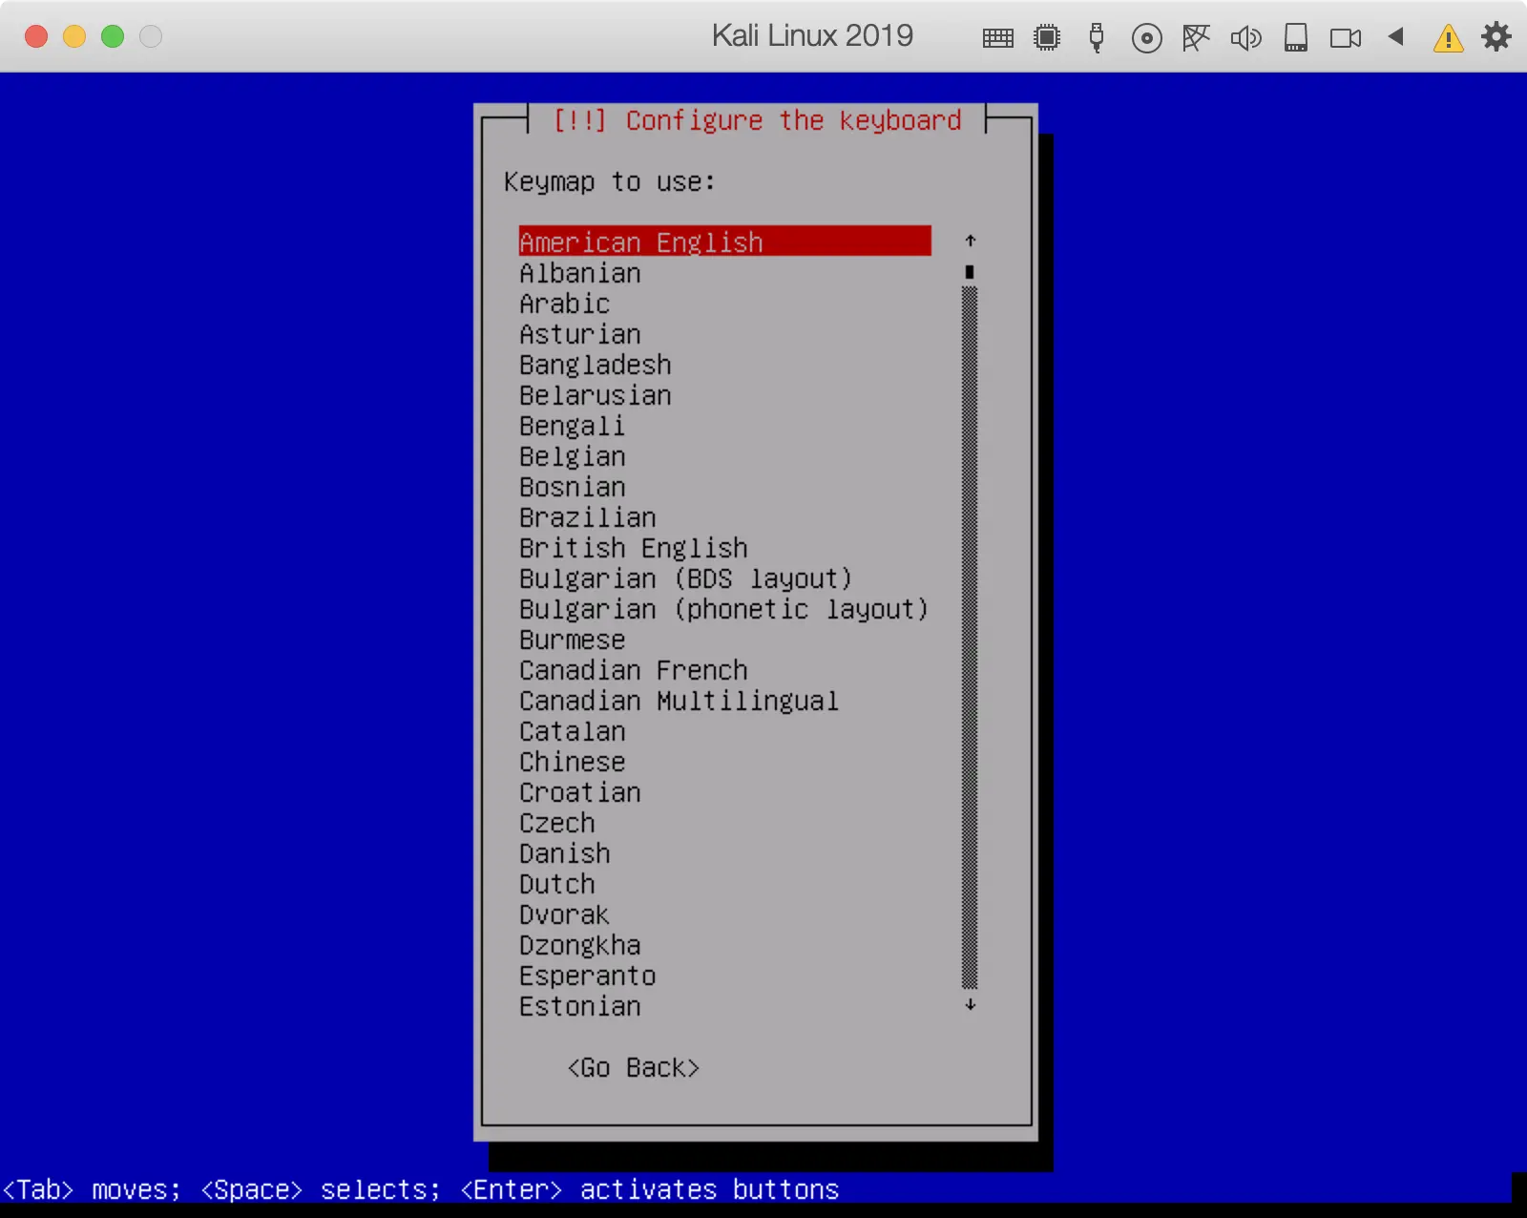The width and height of the screenshot is (1527, 1218).
Task: Click the keymap list scroll-up arrow
Action: (970, 241)
